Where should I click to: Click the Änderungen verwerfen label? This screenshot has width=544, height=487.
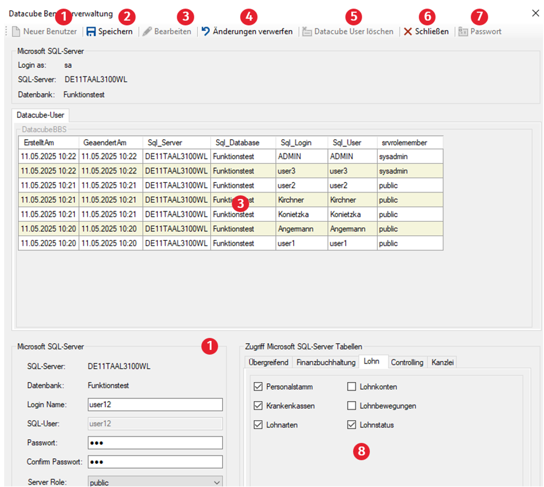coord(253,31)
